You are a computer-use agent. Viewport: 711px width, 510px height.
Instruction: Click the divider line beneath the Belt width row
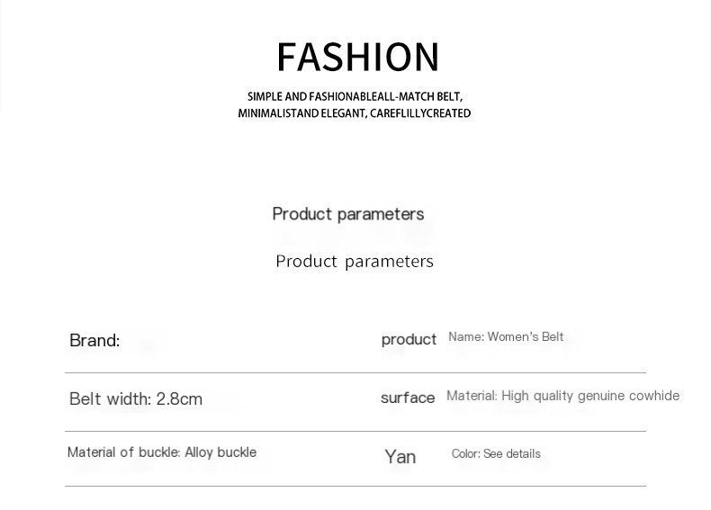355,431
